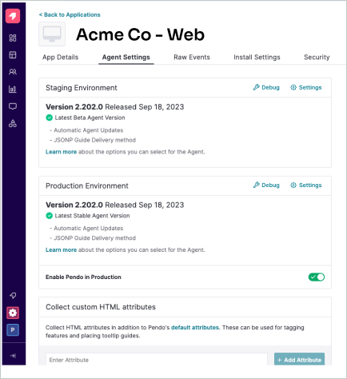Screen dimensions: 347x379
Task: Switch to the Raw Events tab
Action: tap(192, 58)
